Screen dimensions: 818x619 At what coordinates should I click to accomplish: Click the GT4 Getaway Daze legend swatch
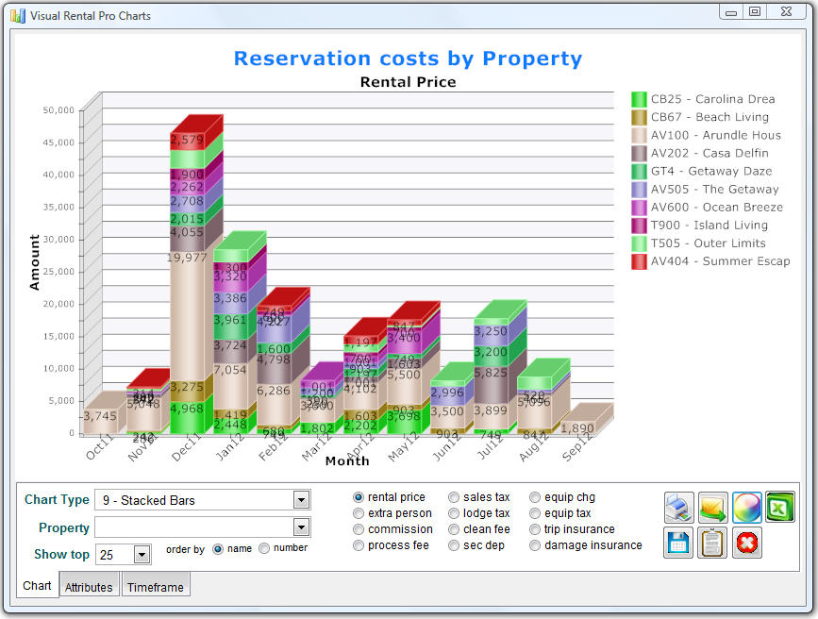639,171
